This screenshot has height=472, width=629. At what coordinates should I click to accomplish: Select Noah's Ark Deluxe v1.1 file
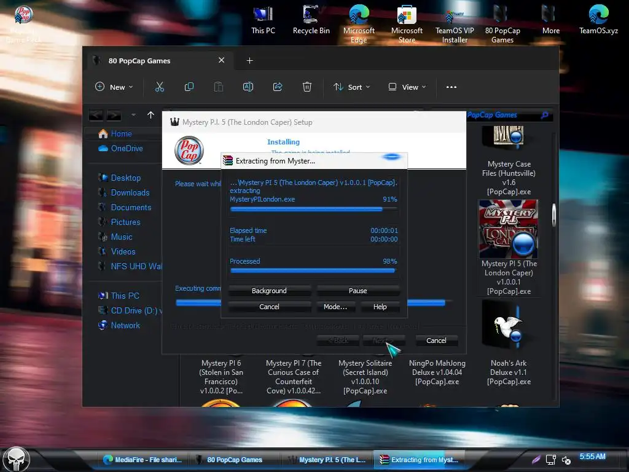(509, 344)
